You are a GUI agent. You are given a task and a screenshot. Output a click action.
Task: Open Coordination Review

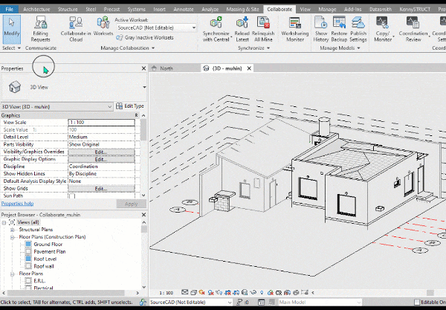pos(413,29)
